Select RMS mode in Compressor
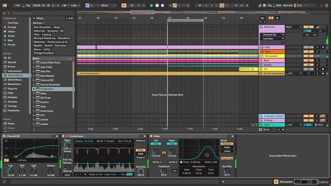This screenshot has height=186, width=331. point(140,154)
